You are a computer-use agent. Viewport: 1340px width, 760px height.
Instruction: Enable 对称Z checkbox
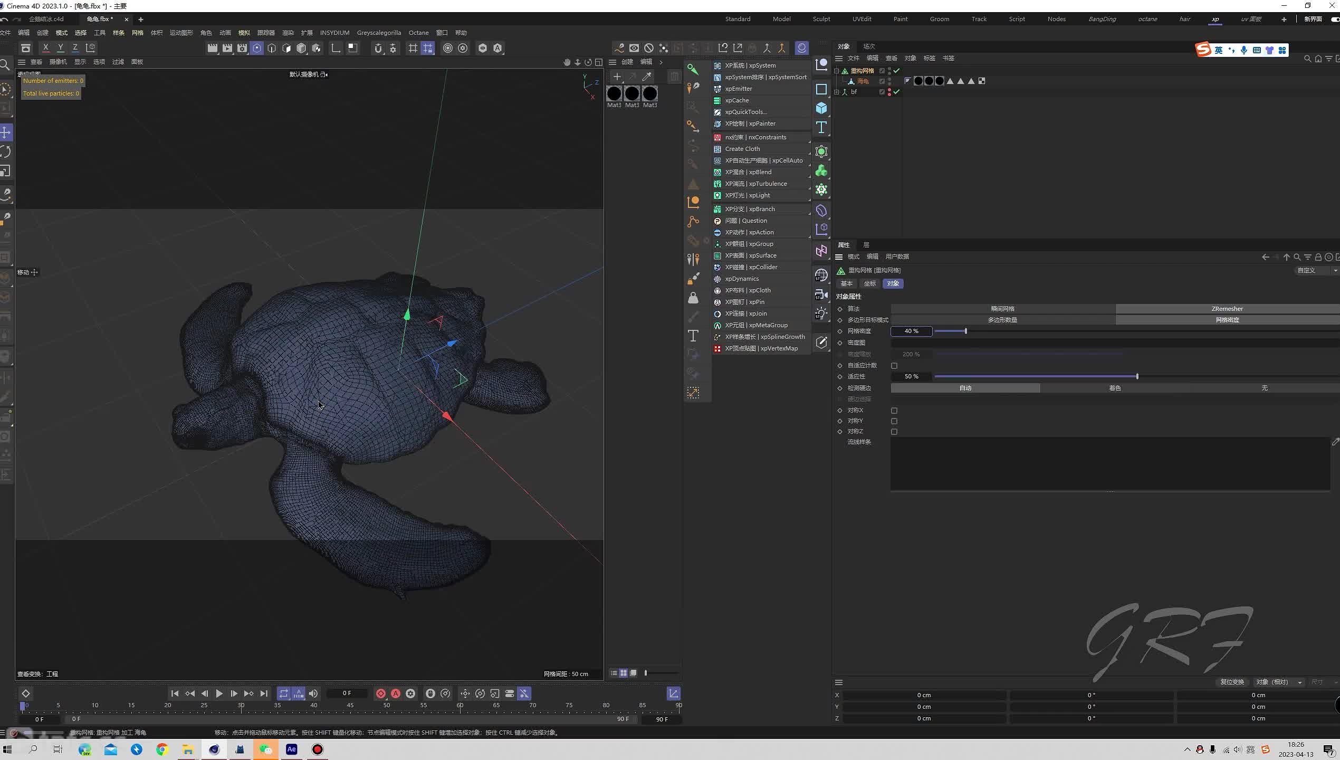pos(894,431)
